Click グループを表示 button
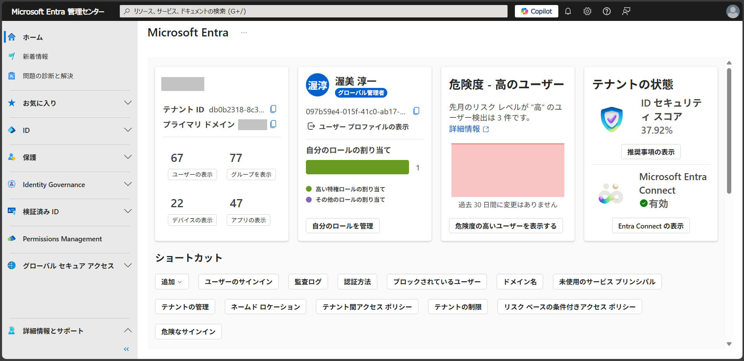This screenshot has height=361, width=744. click(251, 174)
